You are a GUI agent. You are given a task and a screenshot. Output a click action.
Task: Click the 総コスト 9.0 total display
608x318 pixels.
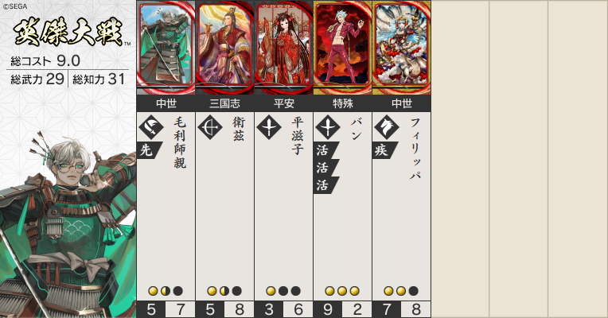pos(45,60)
